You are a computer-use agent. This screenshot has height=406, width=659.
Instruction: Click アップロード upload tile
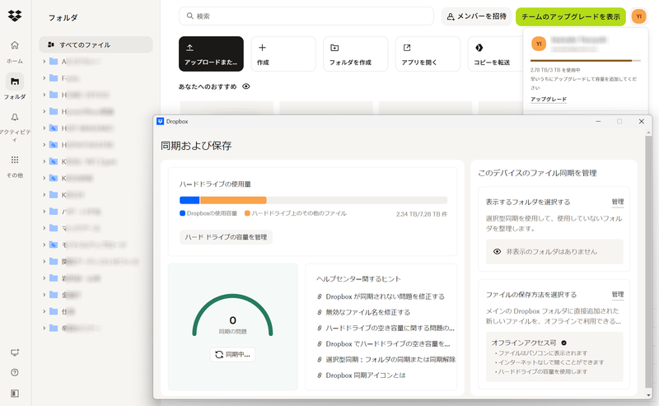(x=211, y=54)
